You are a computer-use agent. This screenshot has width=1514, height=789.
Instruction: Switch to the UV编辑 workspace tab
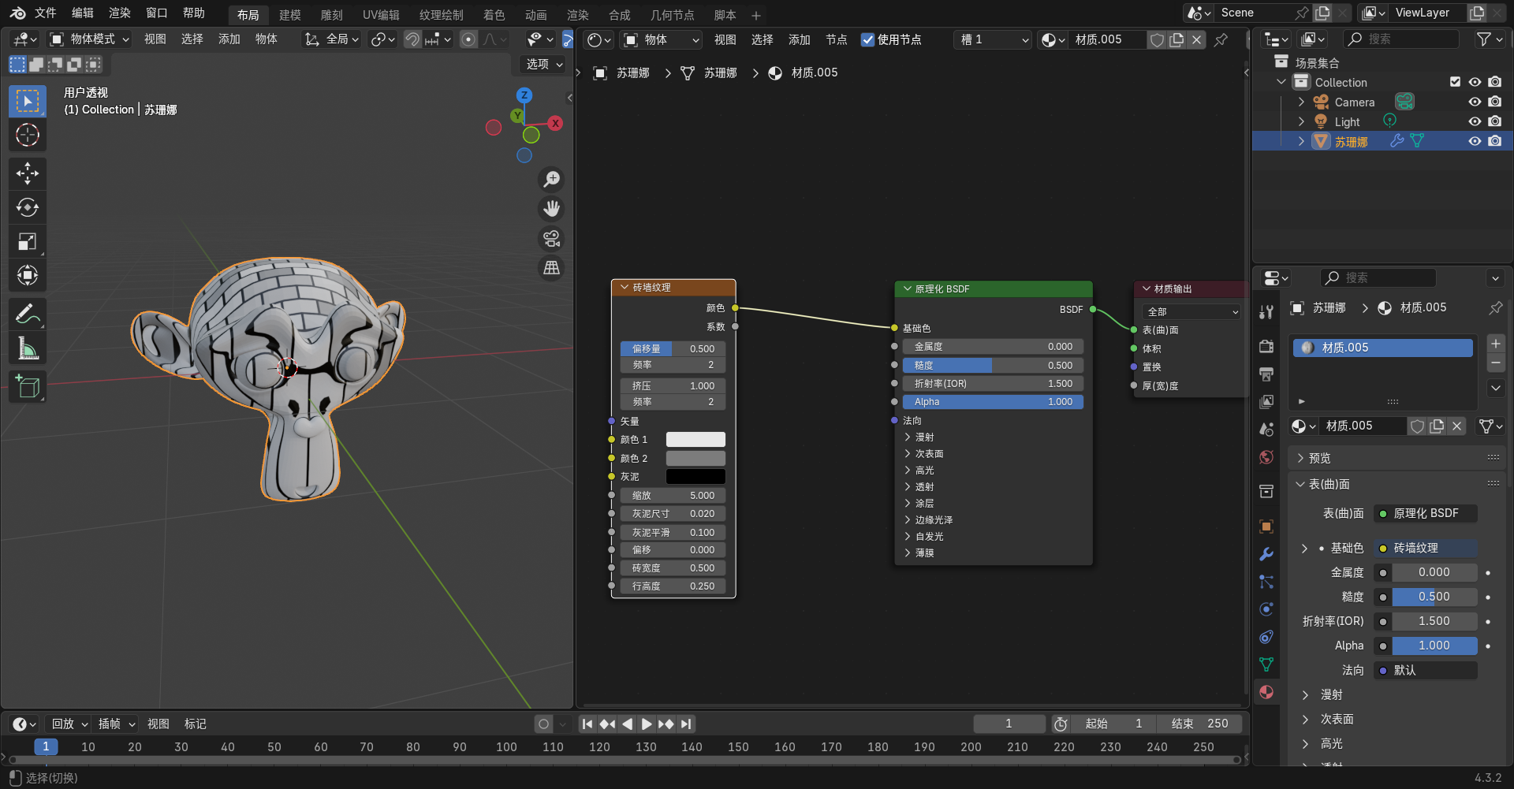[380, 15]
